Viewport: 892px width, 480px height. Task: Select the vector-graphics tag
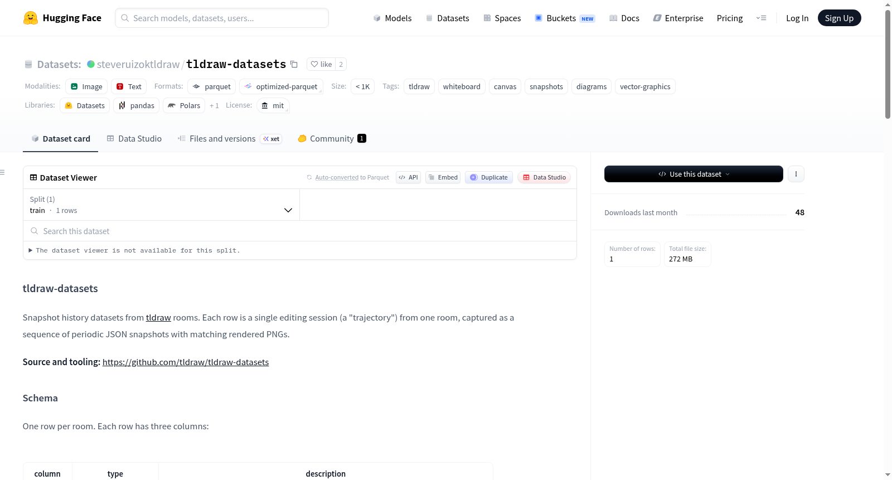tap(645, 86)
